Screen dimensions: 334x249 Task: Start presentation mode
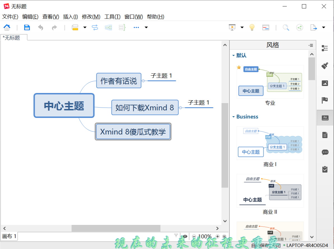232,27
